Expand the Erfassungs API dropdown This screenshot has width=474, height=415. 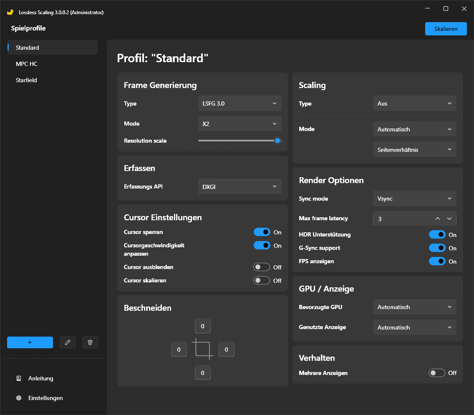pyautogui.click(x=240, y=186)
